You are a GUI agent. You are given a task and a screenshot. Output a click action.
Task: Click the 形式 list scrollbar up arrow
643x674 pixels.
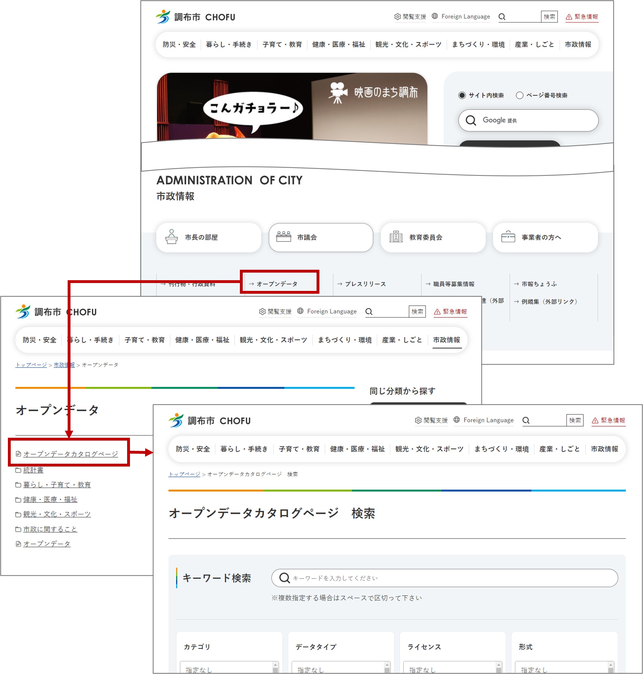[x=610, y=665]
